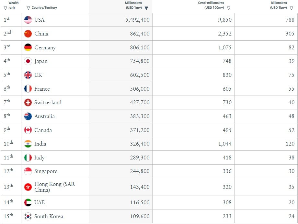Click the Canada flag icon
Screen dimensions: 298x224
pyautogui.click(x=28, y=130)
